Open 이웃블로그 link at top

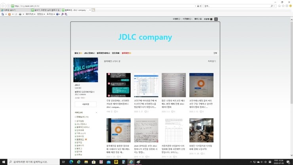click(187, 19)
